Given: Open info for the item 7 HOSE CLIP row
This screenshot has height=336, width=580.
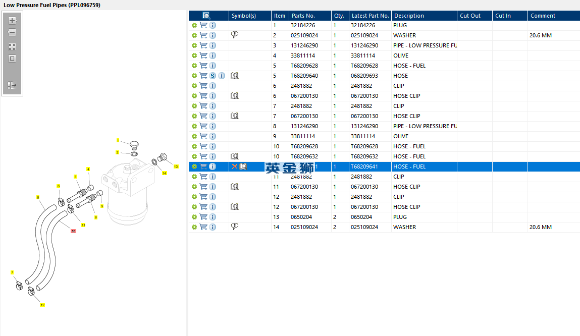Looking at the screenshot, I should click(x=213, y=116).
